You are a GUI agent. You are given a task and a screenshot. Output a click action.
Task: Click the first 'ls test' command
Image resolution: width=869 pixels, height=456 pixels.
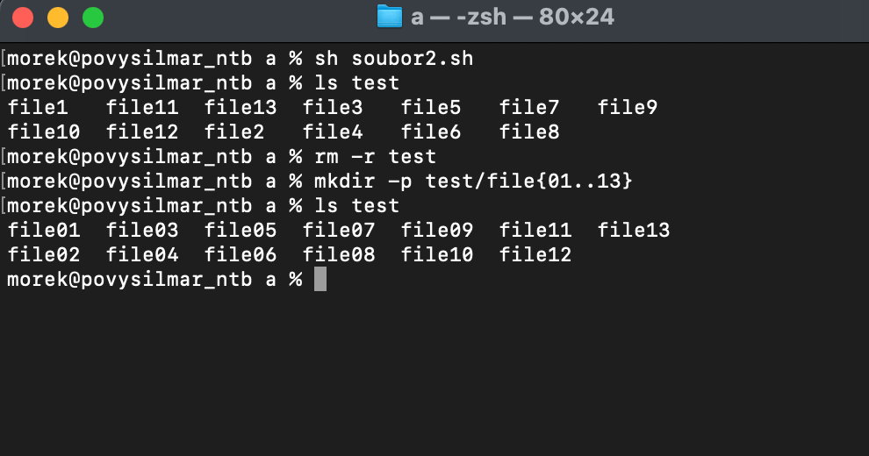pos(357,83)
